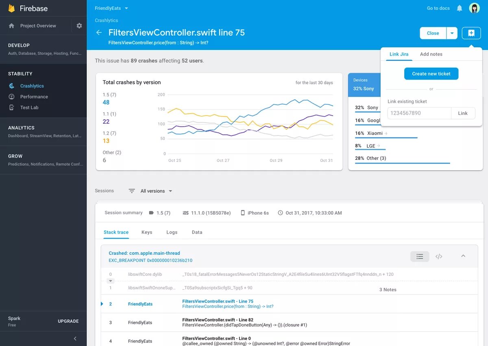
Task: Select Other (2) in chart legend
Action: (112, 156)
